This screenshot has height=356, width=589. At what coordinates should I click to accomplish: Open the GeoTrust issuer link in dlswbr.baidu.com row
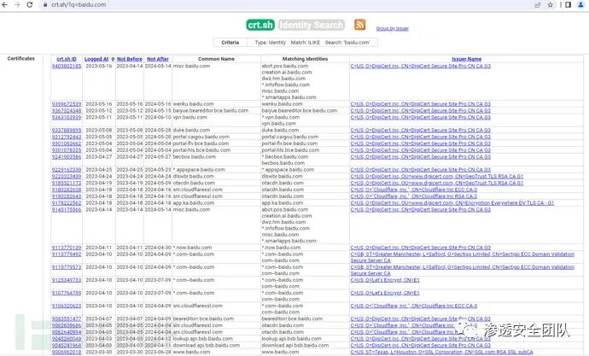tap(436, 177)
